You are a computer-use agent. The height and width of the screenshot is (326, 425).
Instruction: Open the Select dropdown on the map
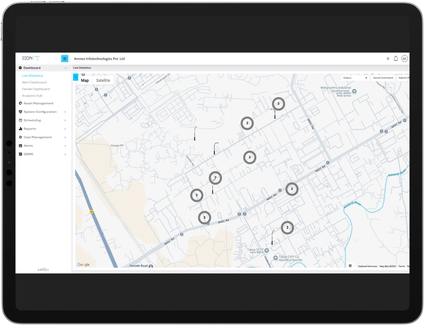click(355, 78)
